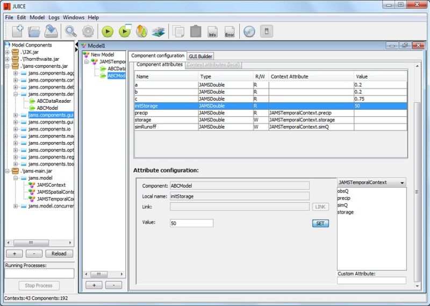Image resolution: width=430 pixels, height=306 pixels.
Task: Click inside the Value input field
Action: [x=191, y=223]
